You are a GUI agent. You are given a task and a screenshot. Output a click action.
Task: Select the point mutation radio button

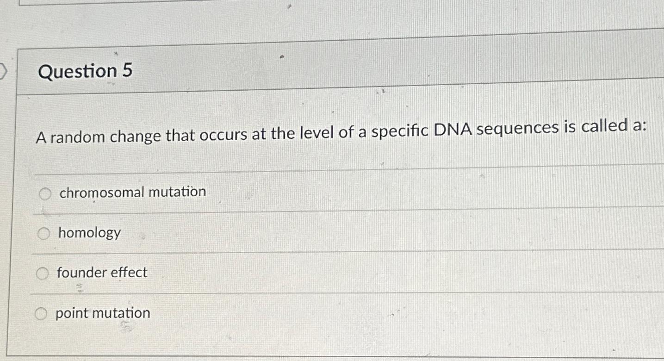tap(42, 313)
